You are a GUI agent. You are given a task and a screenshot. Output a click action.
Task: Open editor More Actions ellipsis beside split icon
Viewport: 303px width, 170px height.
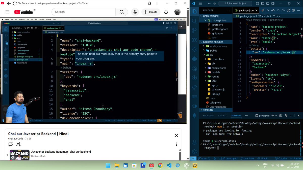click(298, 10)
